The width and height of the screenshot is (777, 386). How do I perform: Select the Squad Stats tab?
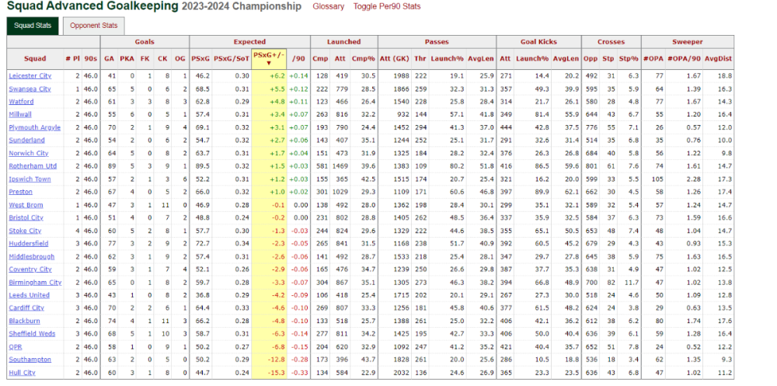click(33, 26)
